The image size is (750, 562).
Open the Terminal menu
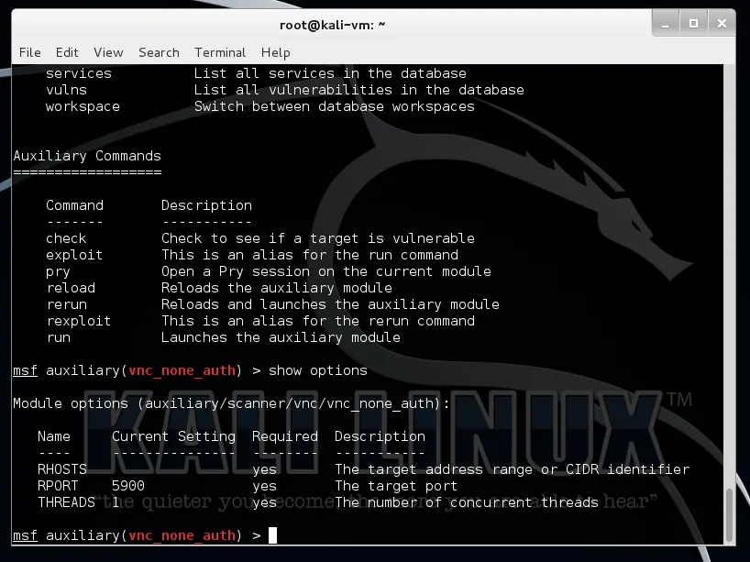219,52
